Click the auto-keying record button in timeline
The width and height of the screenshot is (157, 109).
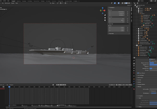point(53,85)
